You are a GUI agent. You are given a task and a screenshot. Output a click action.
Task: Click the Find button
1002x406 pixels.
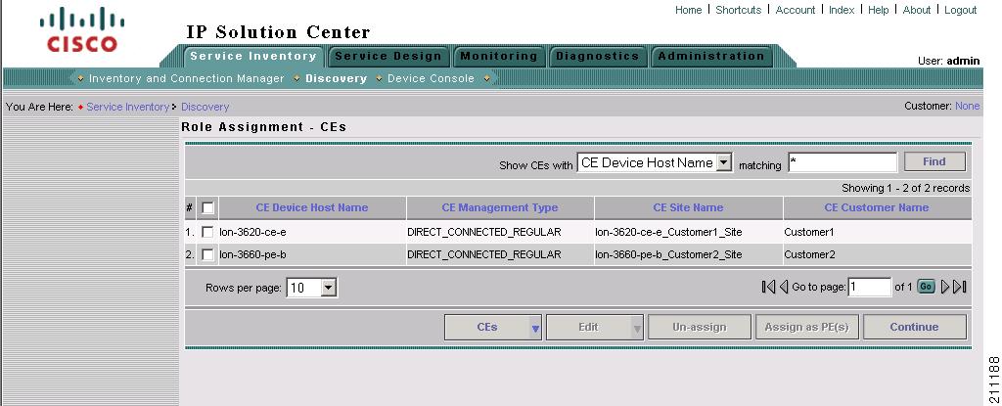(x=934, y=161)
